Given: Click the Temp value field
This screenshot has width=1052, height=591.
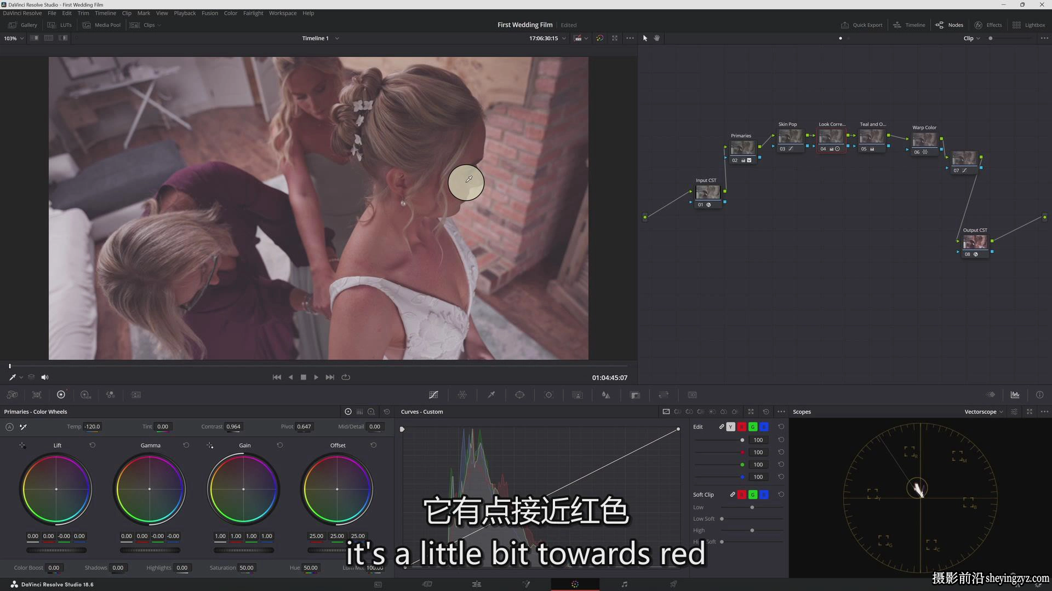Looking at the screenshot, I should click(x=93, y=427).
